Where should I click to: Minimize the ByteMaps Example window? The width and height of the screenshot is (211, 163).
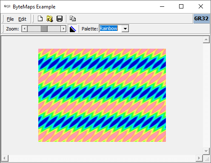[x=162, y=6]
